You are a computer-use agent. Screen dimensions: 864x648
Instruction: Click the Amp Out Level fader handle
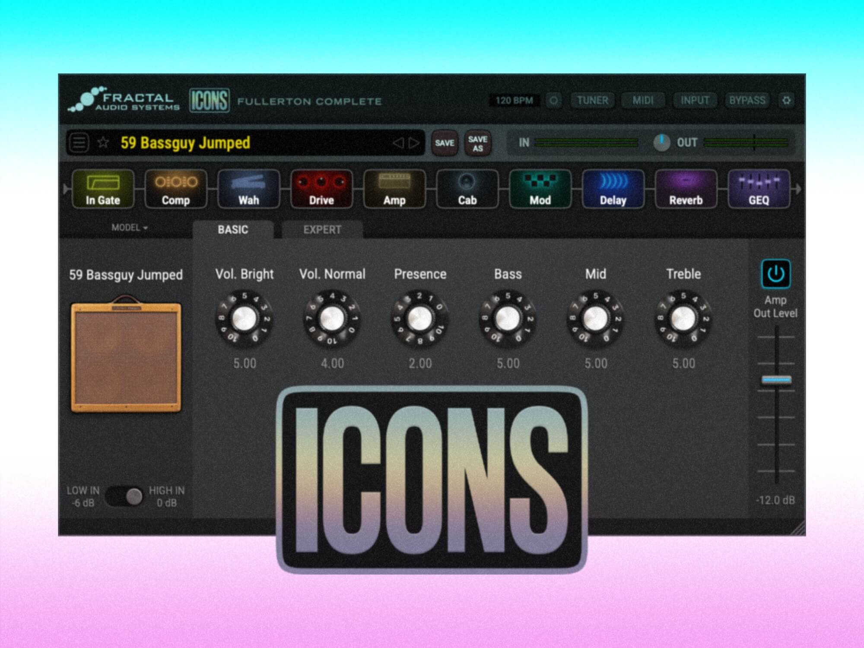click(x=776, y=380)
